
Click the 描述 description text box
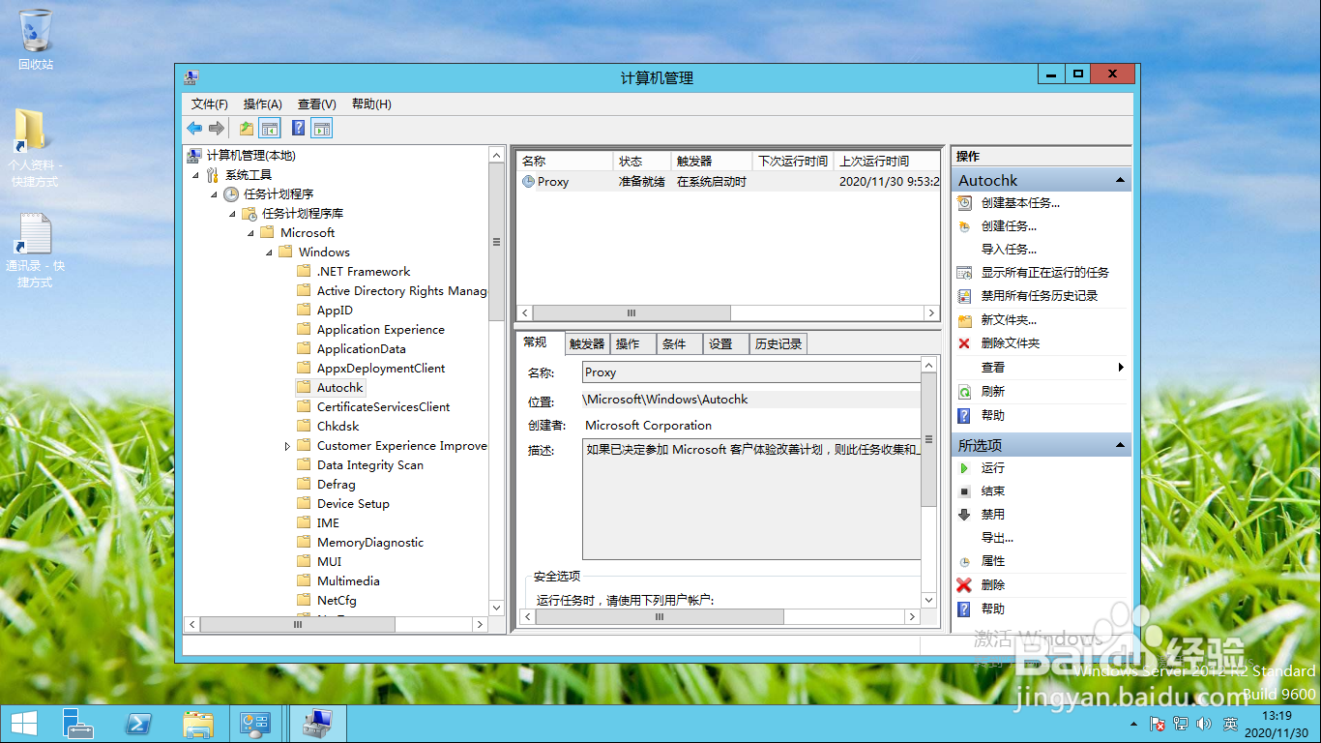752,498
